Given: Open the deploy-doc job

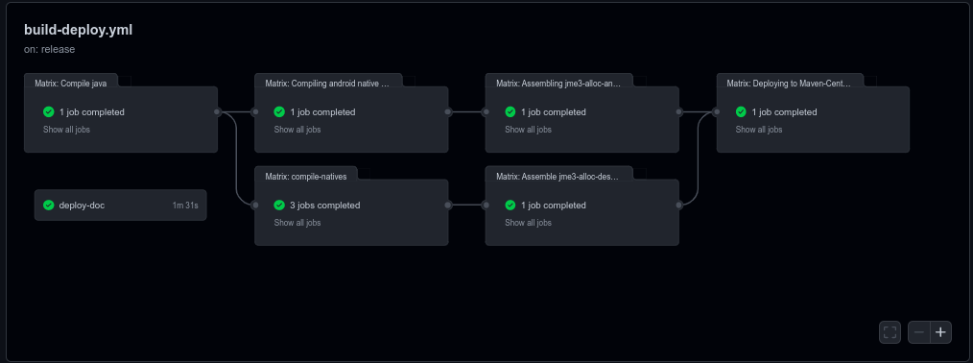Looking at the screenshot, I should [x=120, y=205].
